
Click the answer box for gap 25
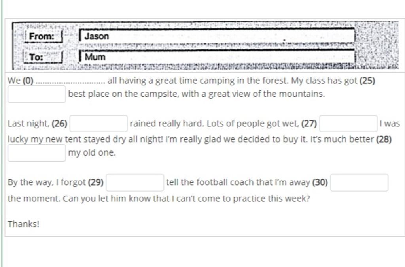[37, 94]
